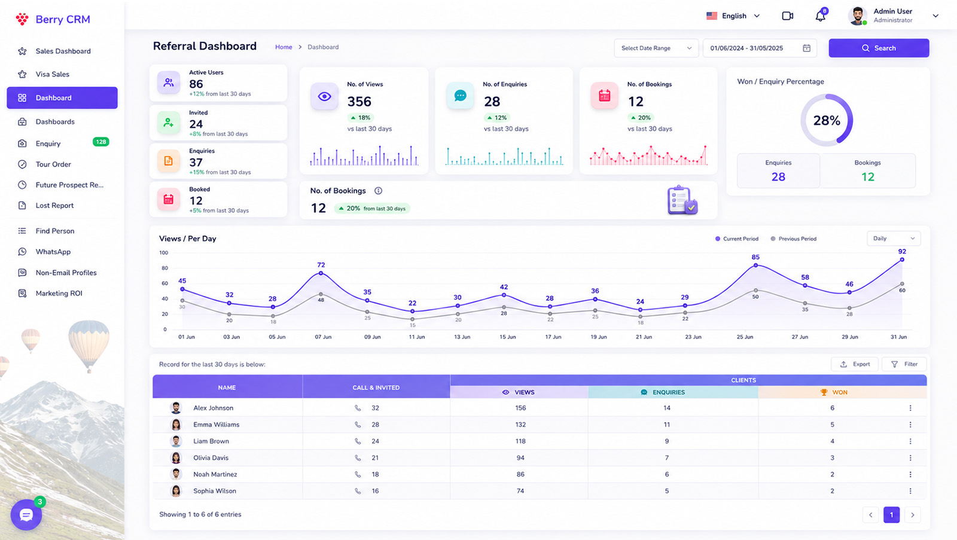Open row options for Liam Brown
The width and height of the screenshot is (957, 540).
pyautogui.click(x=910, y=441)
